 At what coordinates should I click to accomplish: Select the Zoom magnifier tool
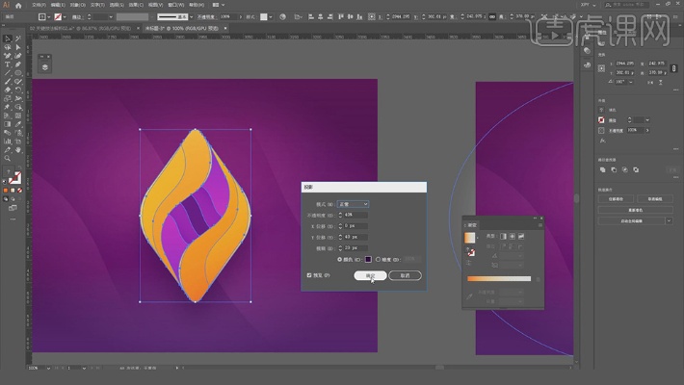click(x=8, y=158)
